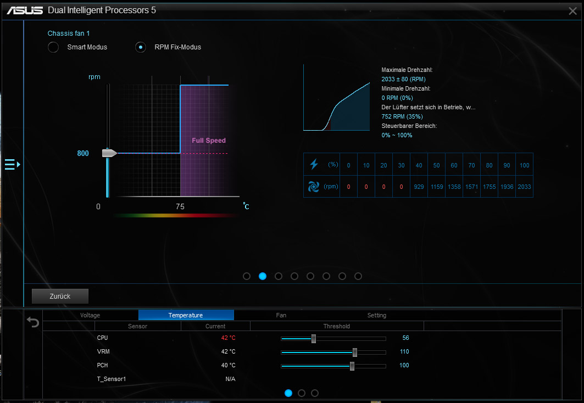Click the 929 rpm cell in table
This screenshot has height=403, width=584.
click(x=419, y=187)
